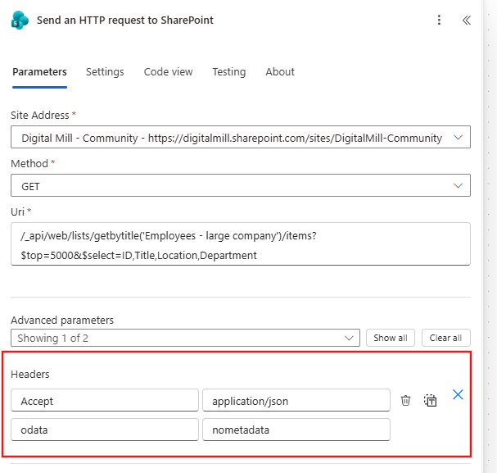Image resolution: width=497 pixels, height=473 pixels.
Task: Click the Clear all button
Action: [x=446, y=338]
